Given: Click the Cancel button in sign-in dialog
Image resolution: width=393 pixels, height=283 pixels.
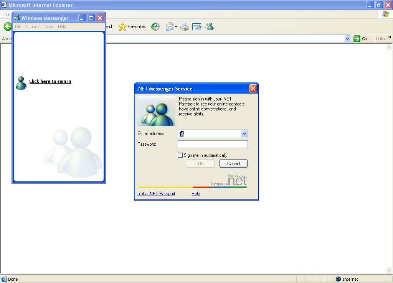Looking at the screenshot, I should [233, 163].
